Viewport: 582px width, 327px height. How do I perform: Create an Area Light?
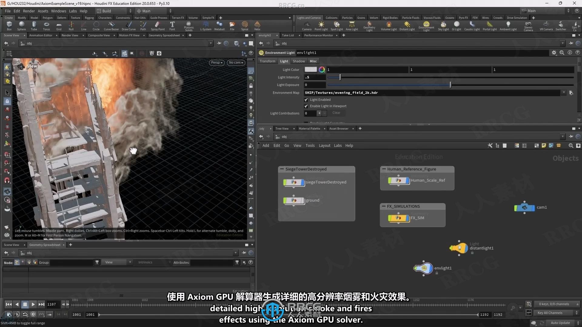[352, 26]
